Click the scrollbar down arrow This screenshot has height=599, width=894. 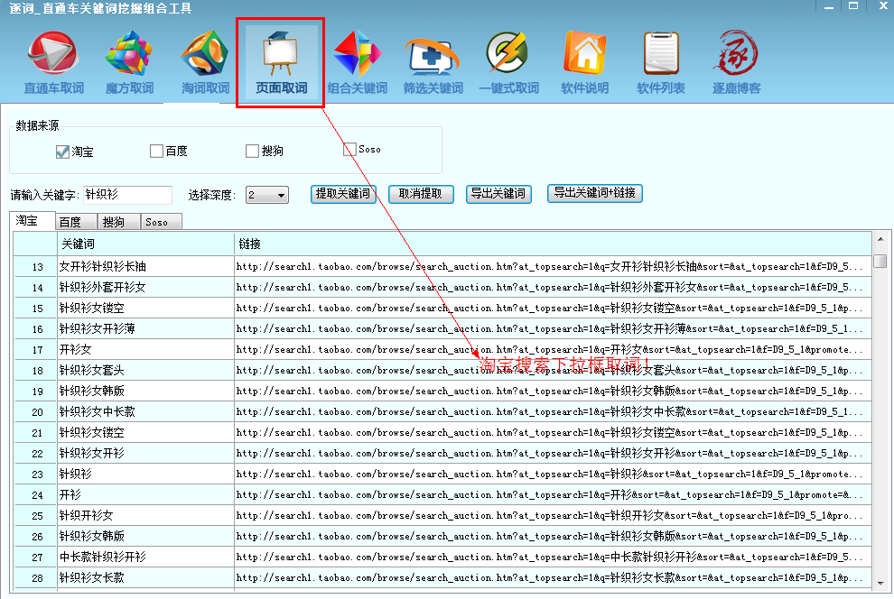pyautogui.click(x=880, y=583)
